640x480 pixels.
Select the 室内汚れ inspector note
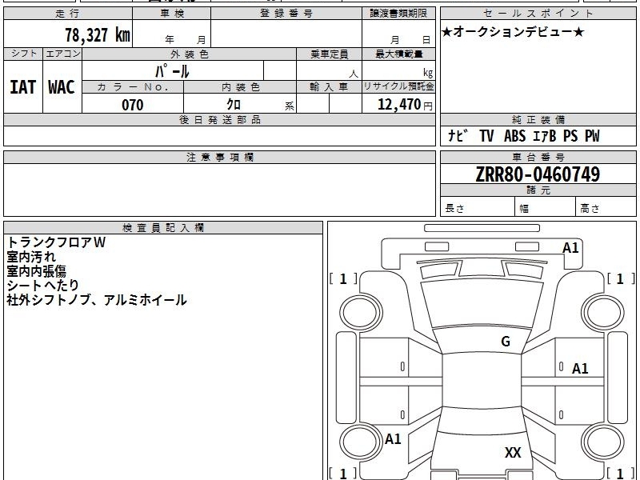(31, 257)
